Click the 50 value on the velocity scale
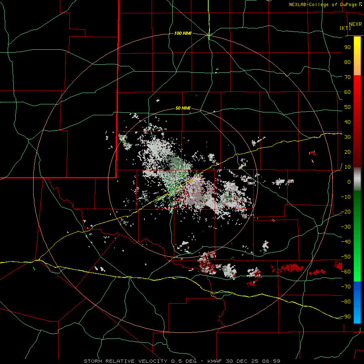The image size is (364, 364). pyautogui.click(x=347, y=107)
